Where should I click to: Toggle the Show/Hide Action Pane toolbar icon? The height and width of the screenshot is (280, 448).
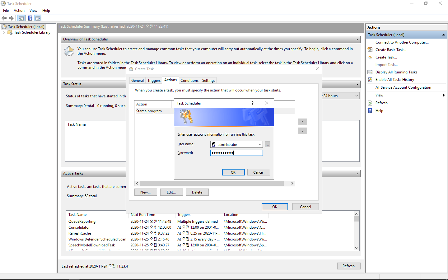point(38,18)
